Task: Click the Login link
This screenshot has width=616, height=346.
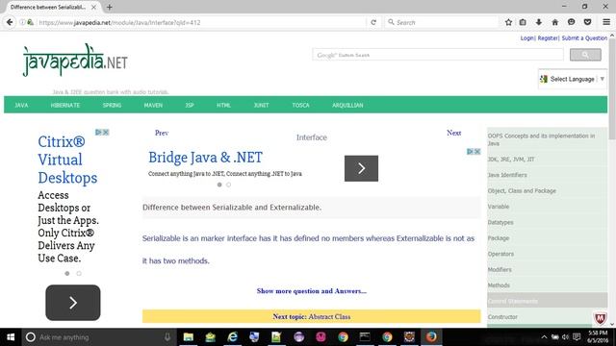Action: coord(526,38)
